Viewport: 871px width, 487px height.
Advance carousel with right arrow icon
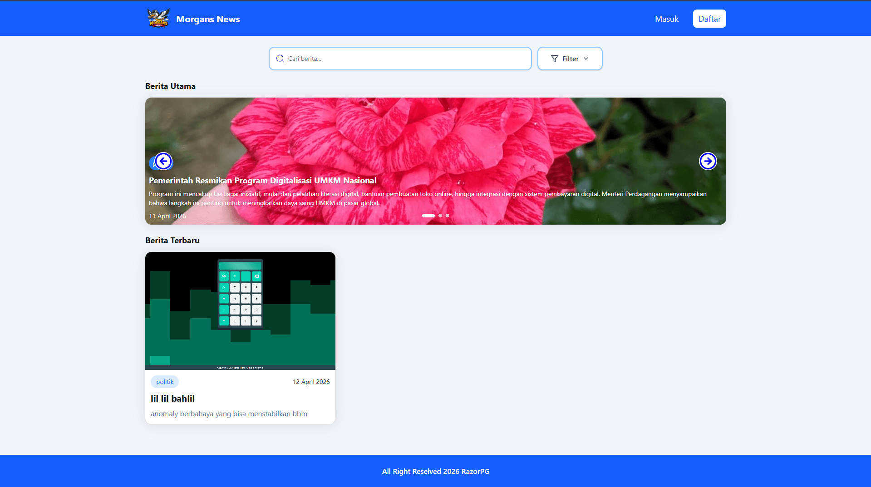click(708, 161)
